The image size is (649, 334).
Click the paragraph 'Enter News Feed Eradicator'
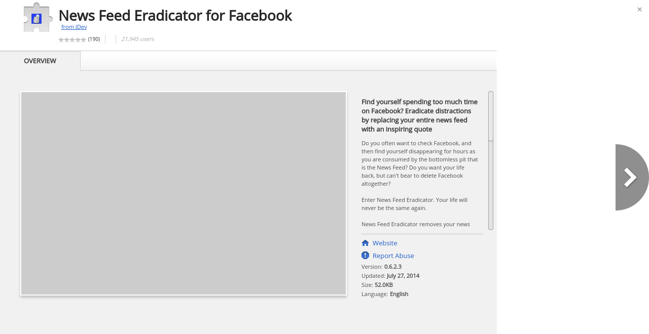click(x=415, y=204)
